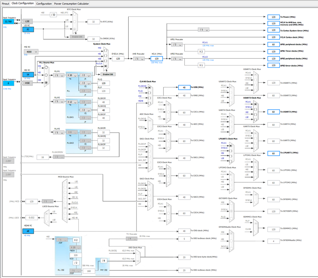Select SYSCLK on LPUART1 Clock Mux
This screenshot has height=278, width=318.
pyautogui.click(x=230, y=151)
